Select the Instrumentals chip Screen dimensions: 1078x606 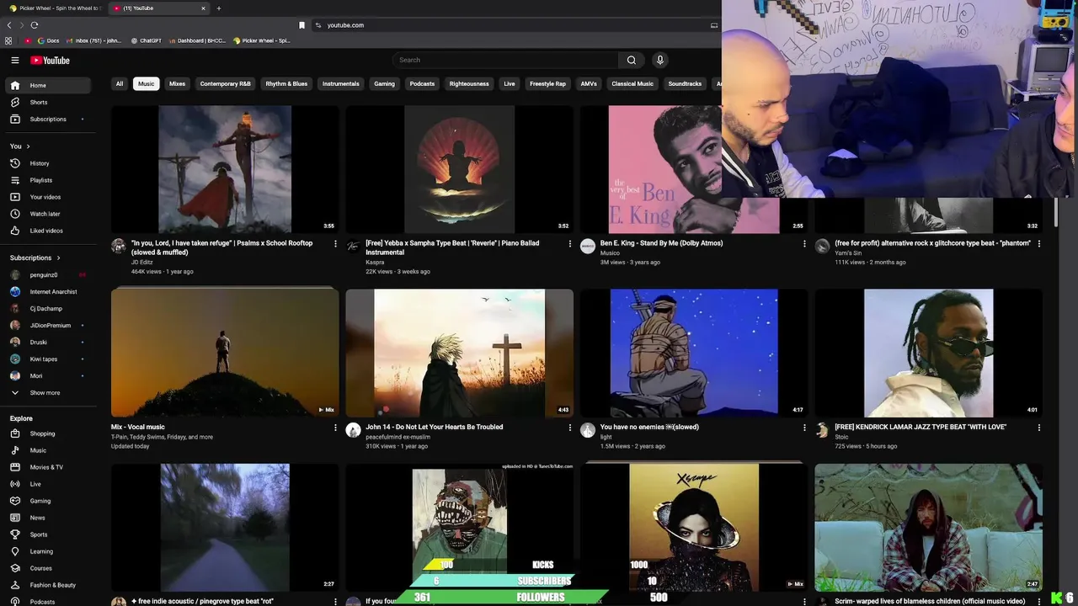340,84
